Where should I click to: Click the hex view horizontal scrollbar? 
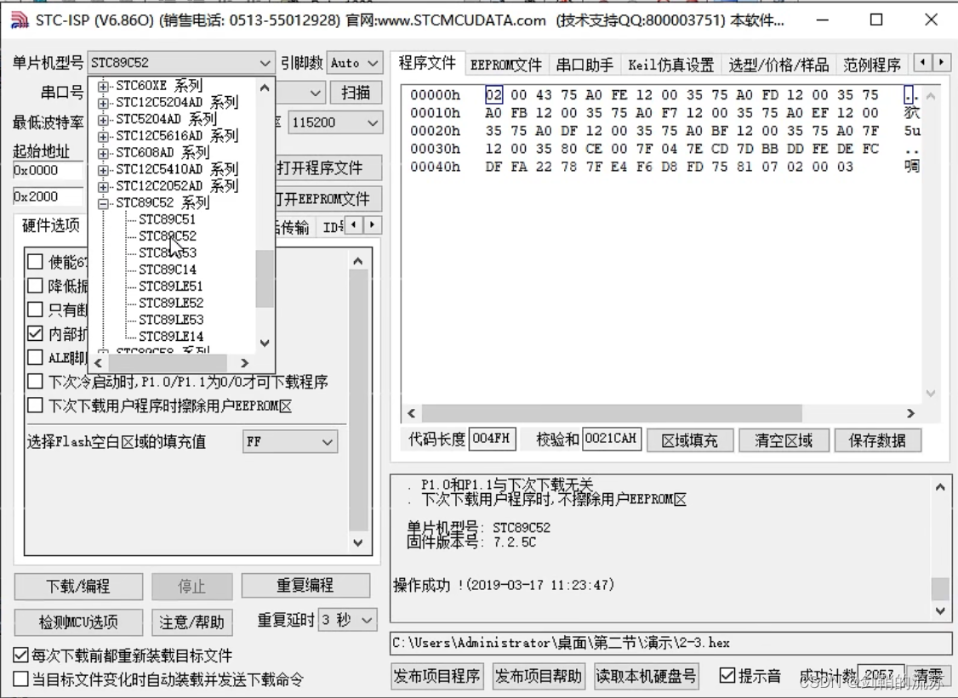click(661, 413)
